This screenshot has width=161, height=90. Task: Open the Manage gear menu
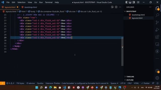(157, 78)
